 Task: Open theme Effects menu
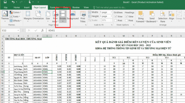15,20
